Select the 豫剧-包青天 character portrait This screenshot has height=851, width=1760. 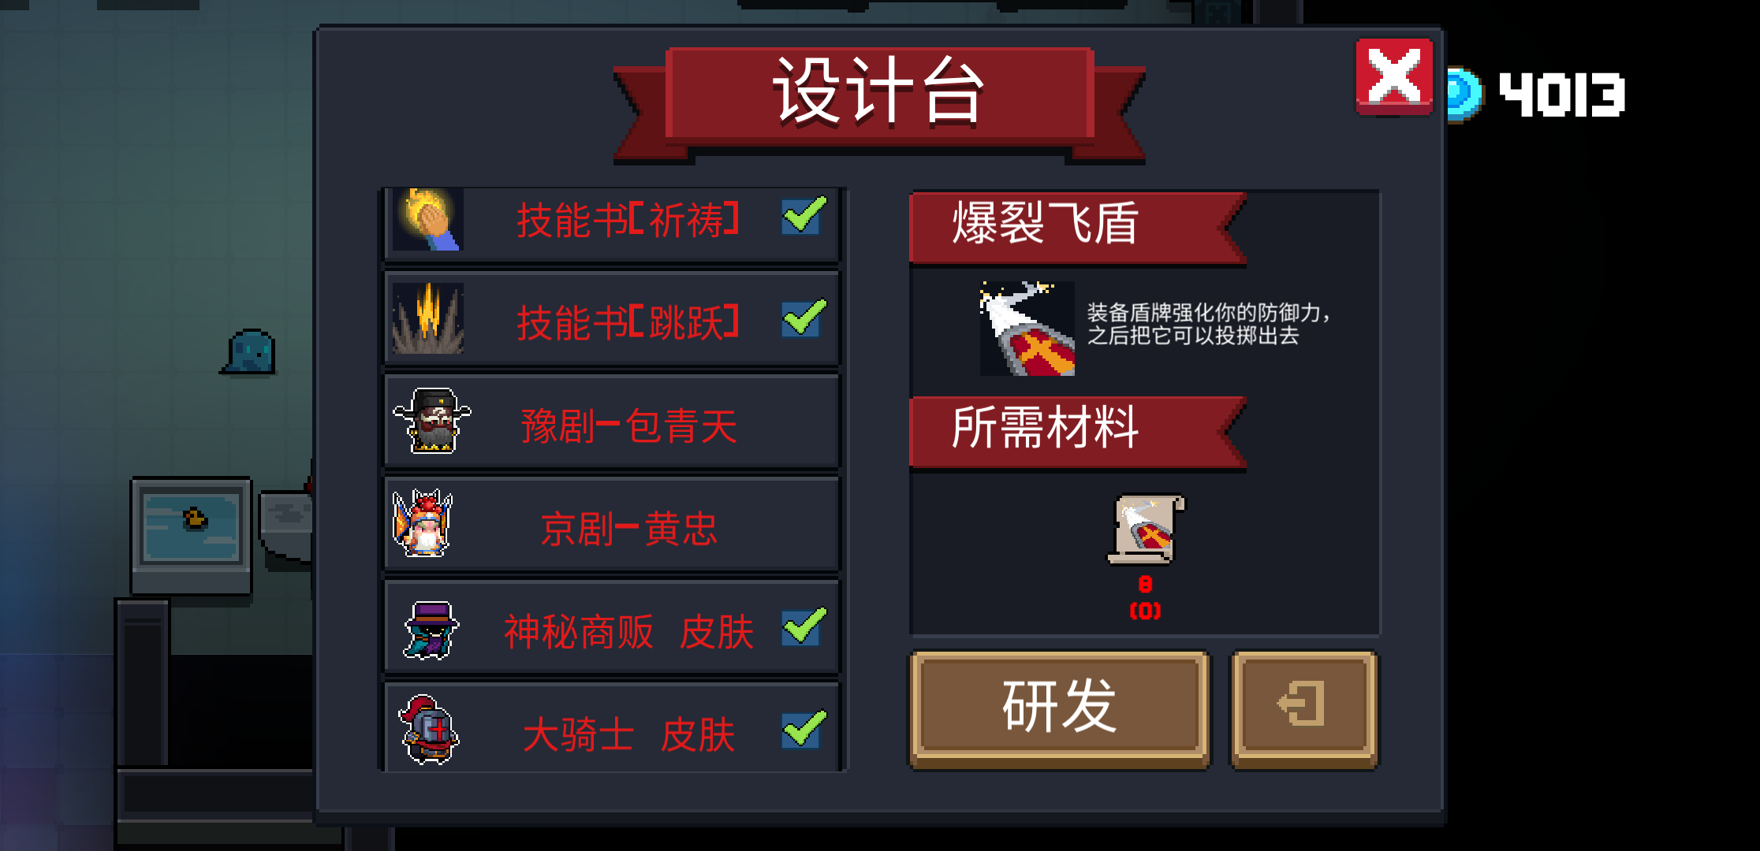coord(431,421)
